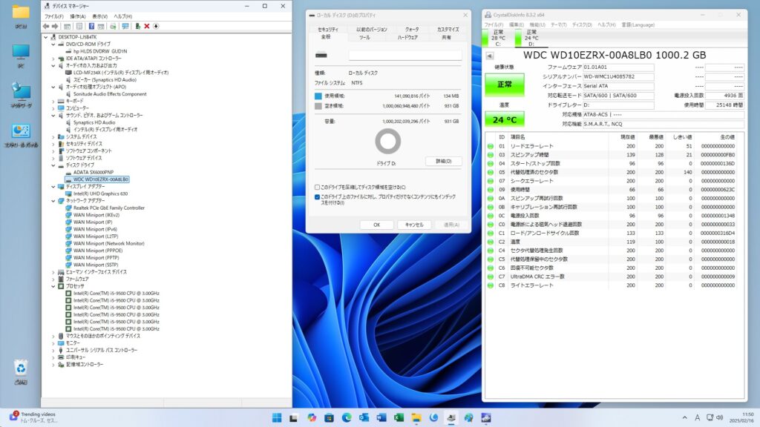
Task: Click the red X uninstall device icon
Action: pos(147,26)
